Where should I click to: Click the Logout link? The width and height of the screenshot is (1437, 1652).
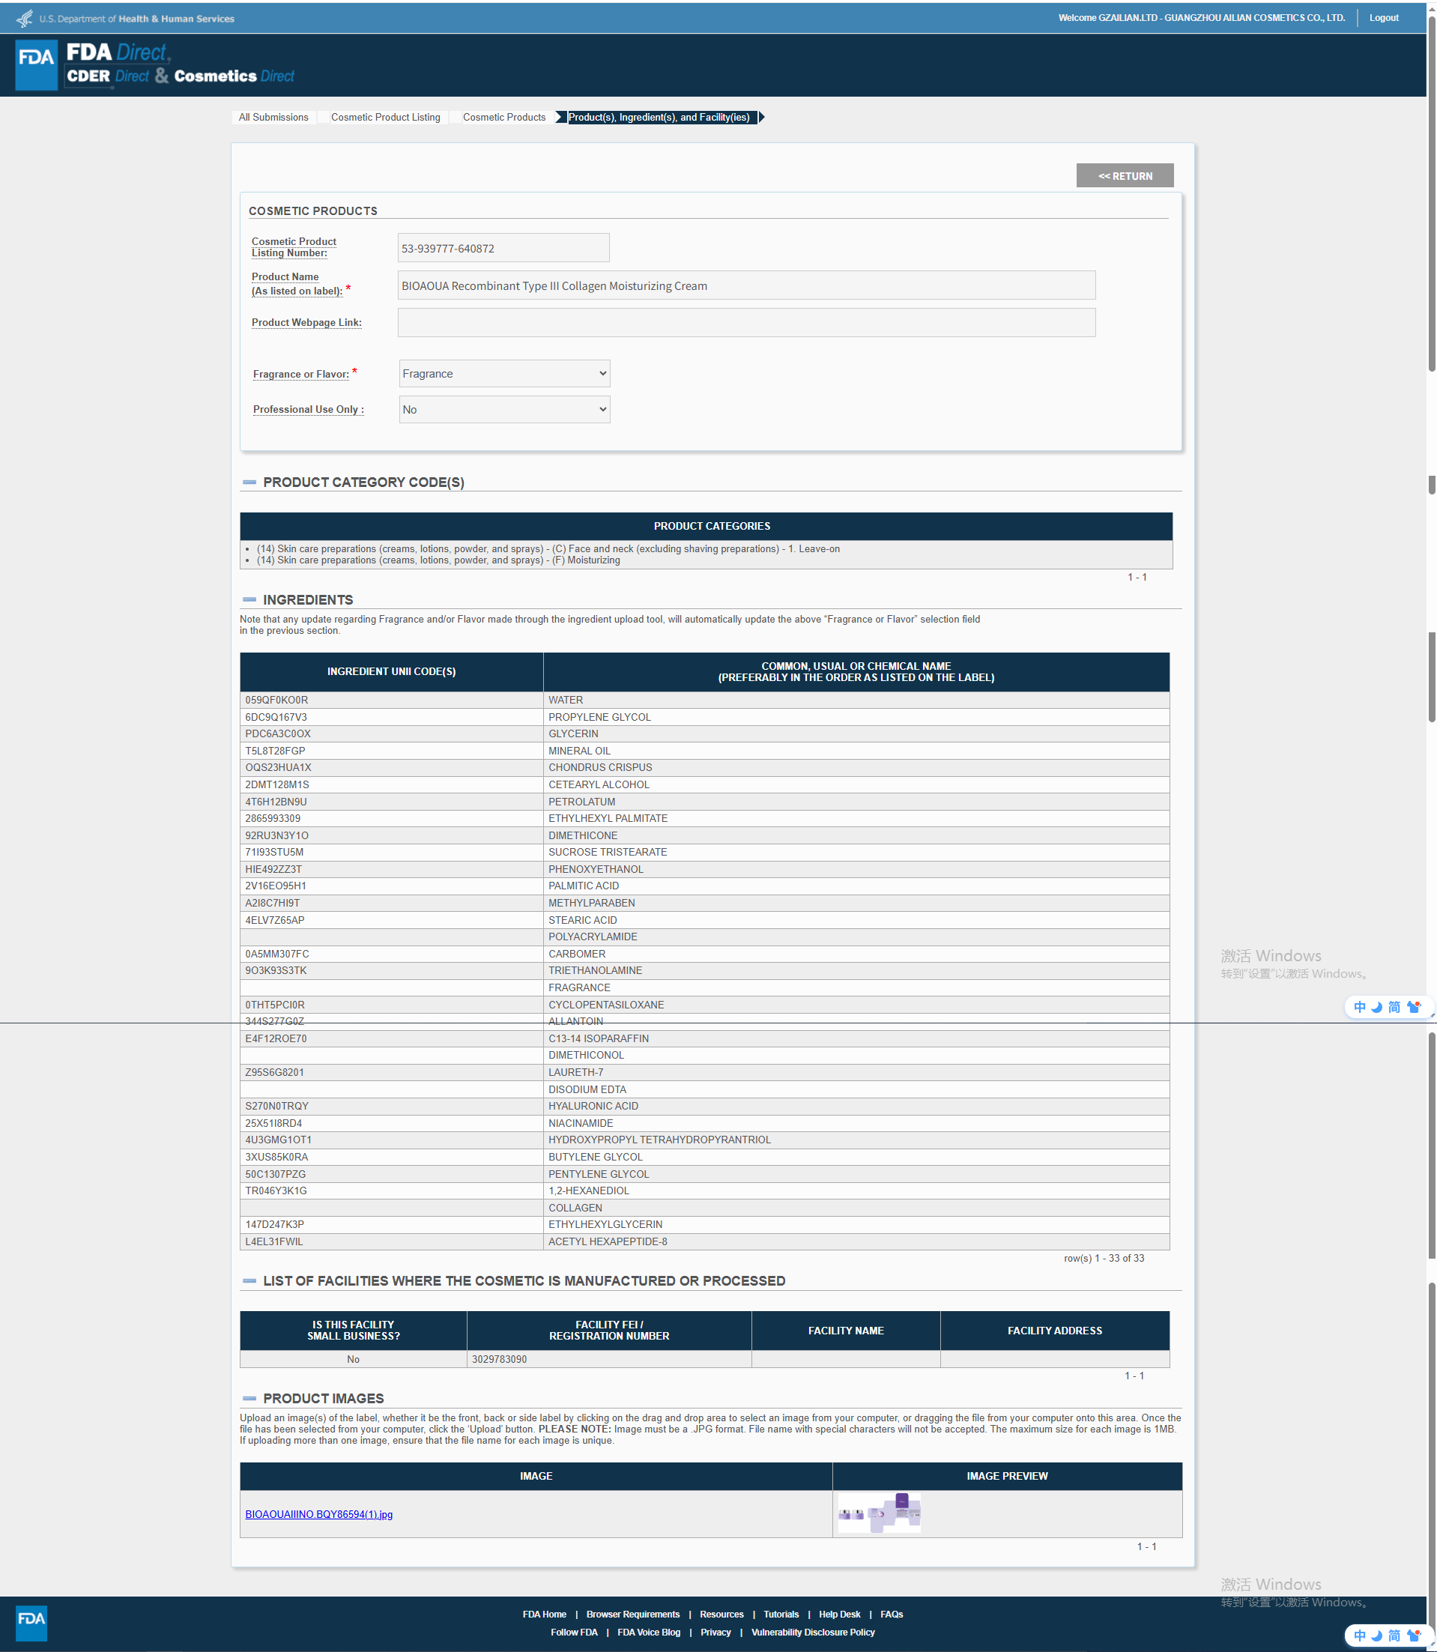coord(1383,18)
